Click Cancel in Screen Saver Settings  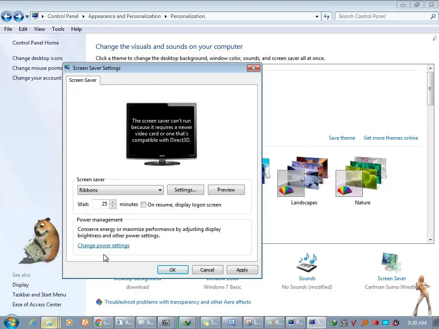(x=207, y=270)
